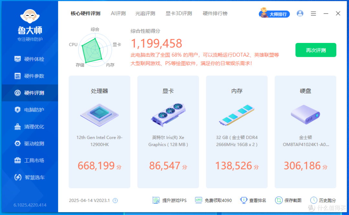Click the 历史跑分 clock icon

click(x=313, y=200)
